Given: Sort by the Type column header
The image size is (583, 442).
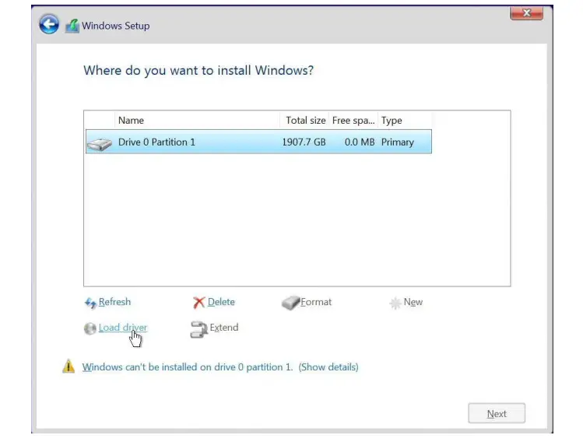Looking at the screenshot, I should (405, 121).
